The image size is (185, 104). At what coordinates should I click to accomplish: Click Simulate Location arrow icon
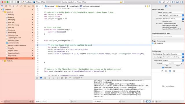coord(70,78)
